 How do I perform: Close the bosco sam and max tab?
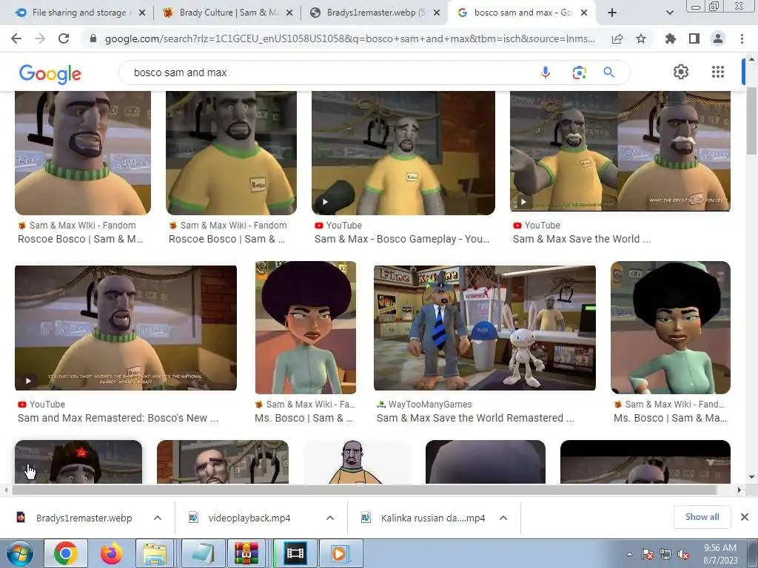(x=584, y=13)
